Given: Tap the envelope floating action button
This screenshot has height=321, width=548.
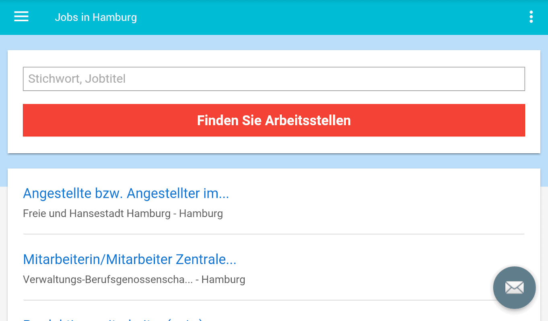Looking at the screenshot, I should tap(514, 287).
